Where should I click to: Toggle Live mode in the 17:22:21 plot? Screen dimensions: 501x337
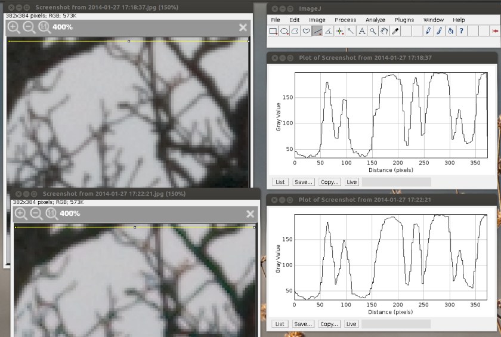coord(351,324)
